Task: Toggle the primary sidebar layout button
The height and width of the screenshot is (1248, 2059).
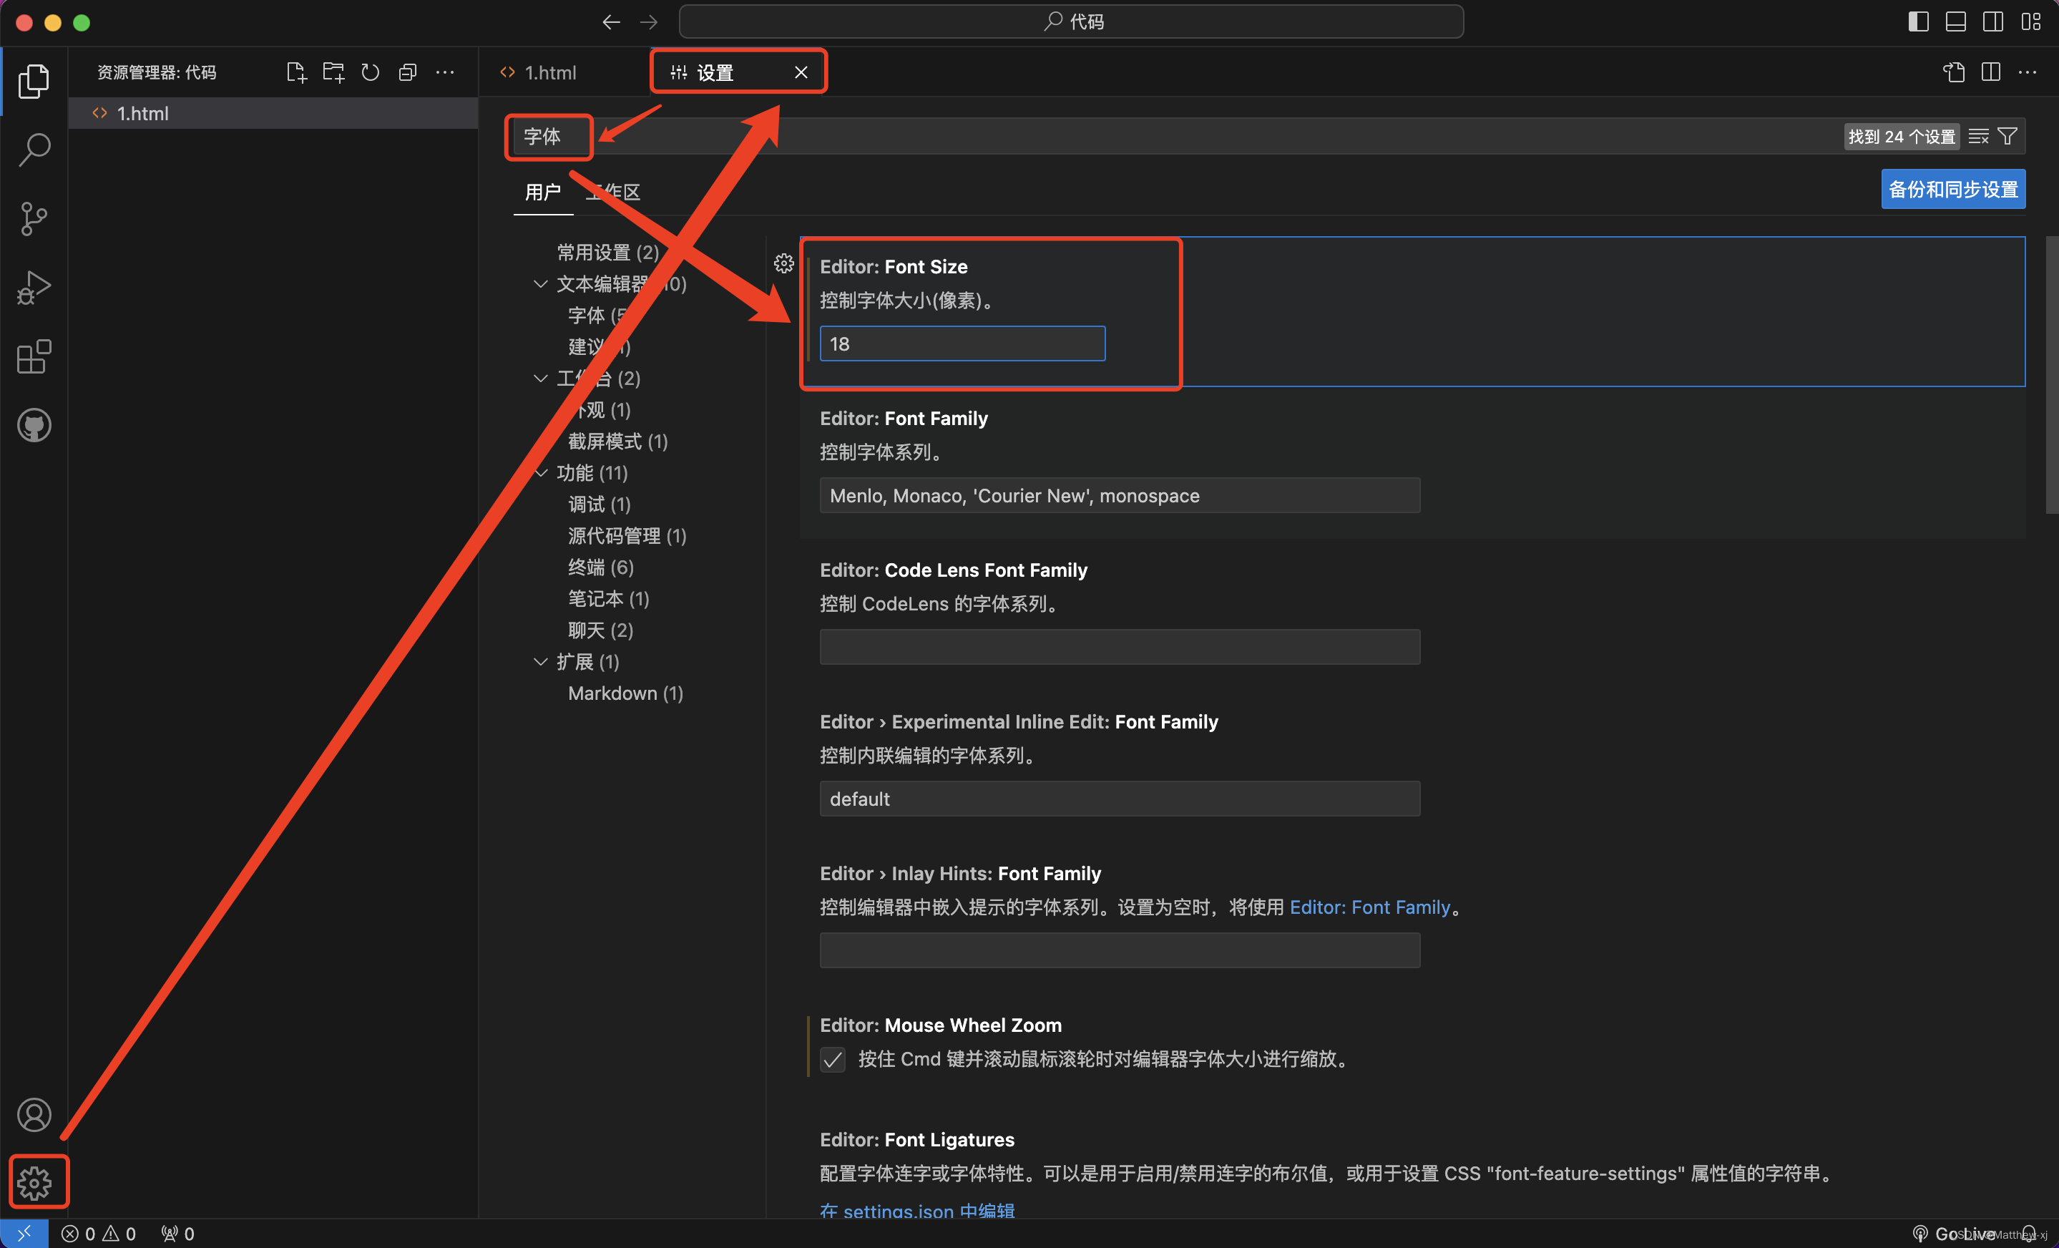Action: pos(1918,21)
